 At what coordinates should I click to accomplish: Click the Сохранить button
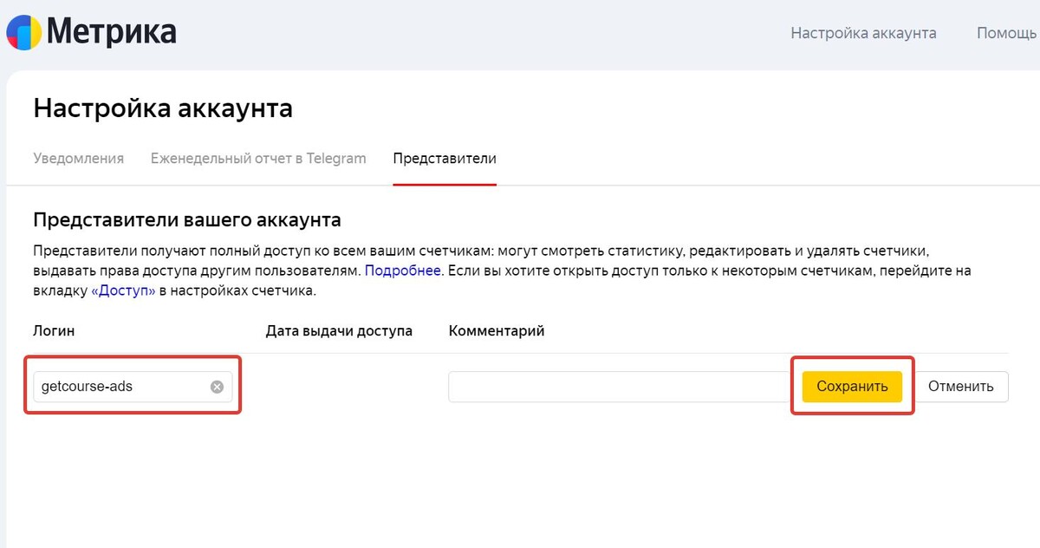852,387
